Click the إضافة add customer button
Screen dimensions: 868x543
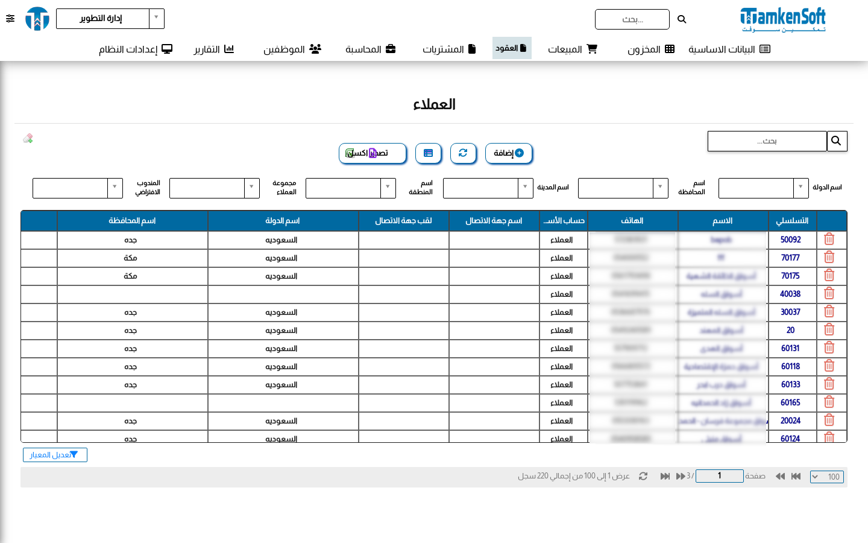(x=509, y=153)
